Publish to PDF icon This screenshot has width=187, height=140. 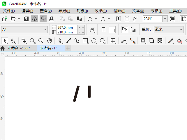coord(135,19)
